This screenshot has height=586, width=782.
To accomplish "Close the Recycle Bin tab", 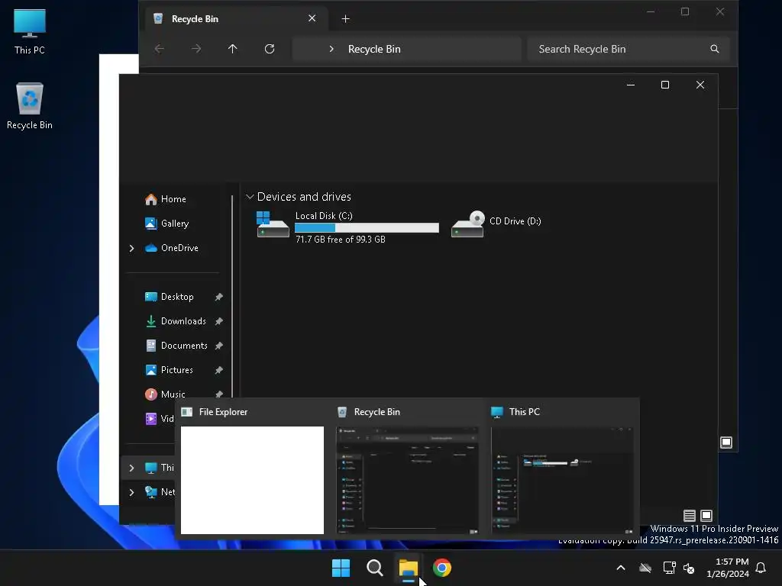I will point(312,18).
